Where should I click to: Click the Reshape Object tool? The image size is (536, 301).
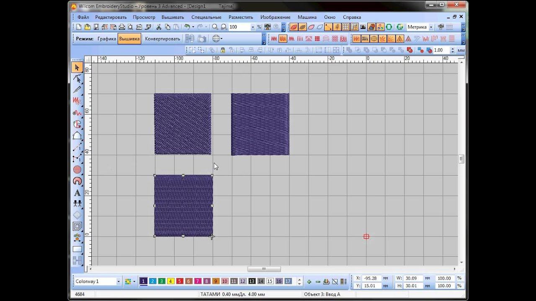[x=77, y=79]
